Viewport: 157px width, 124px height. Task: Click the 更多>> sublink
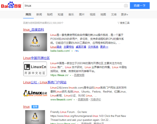coord(104,47)
